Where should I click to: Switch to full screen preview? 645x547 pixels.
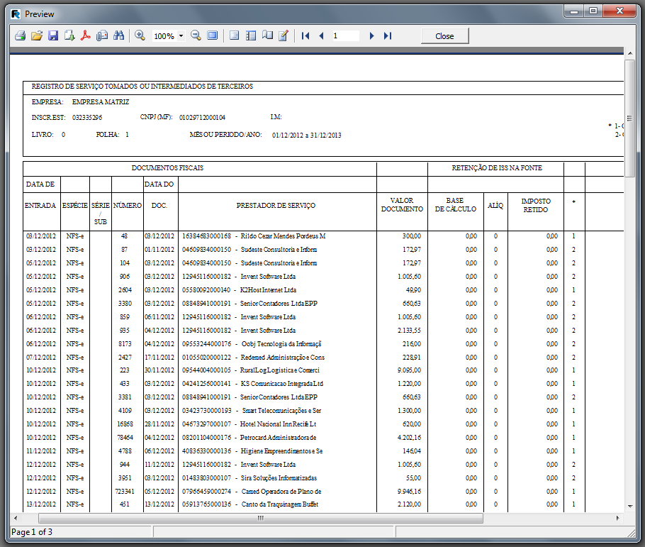[212, 36]
